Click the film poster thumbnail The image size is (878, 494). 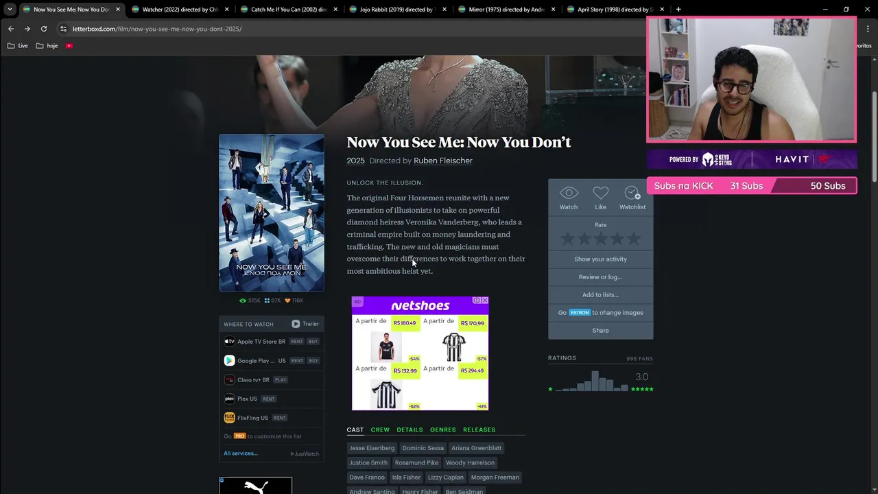click(x=272, y=213)
